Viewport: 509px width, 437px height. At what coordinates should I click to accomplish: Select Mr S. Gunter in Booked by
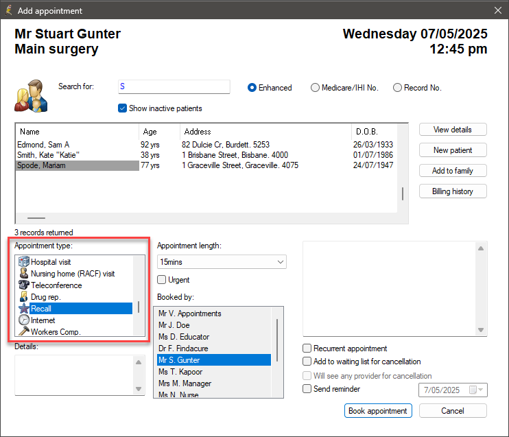[x=214, y=359]
